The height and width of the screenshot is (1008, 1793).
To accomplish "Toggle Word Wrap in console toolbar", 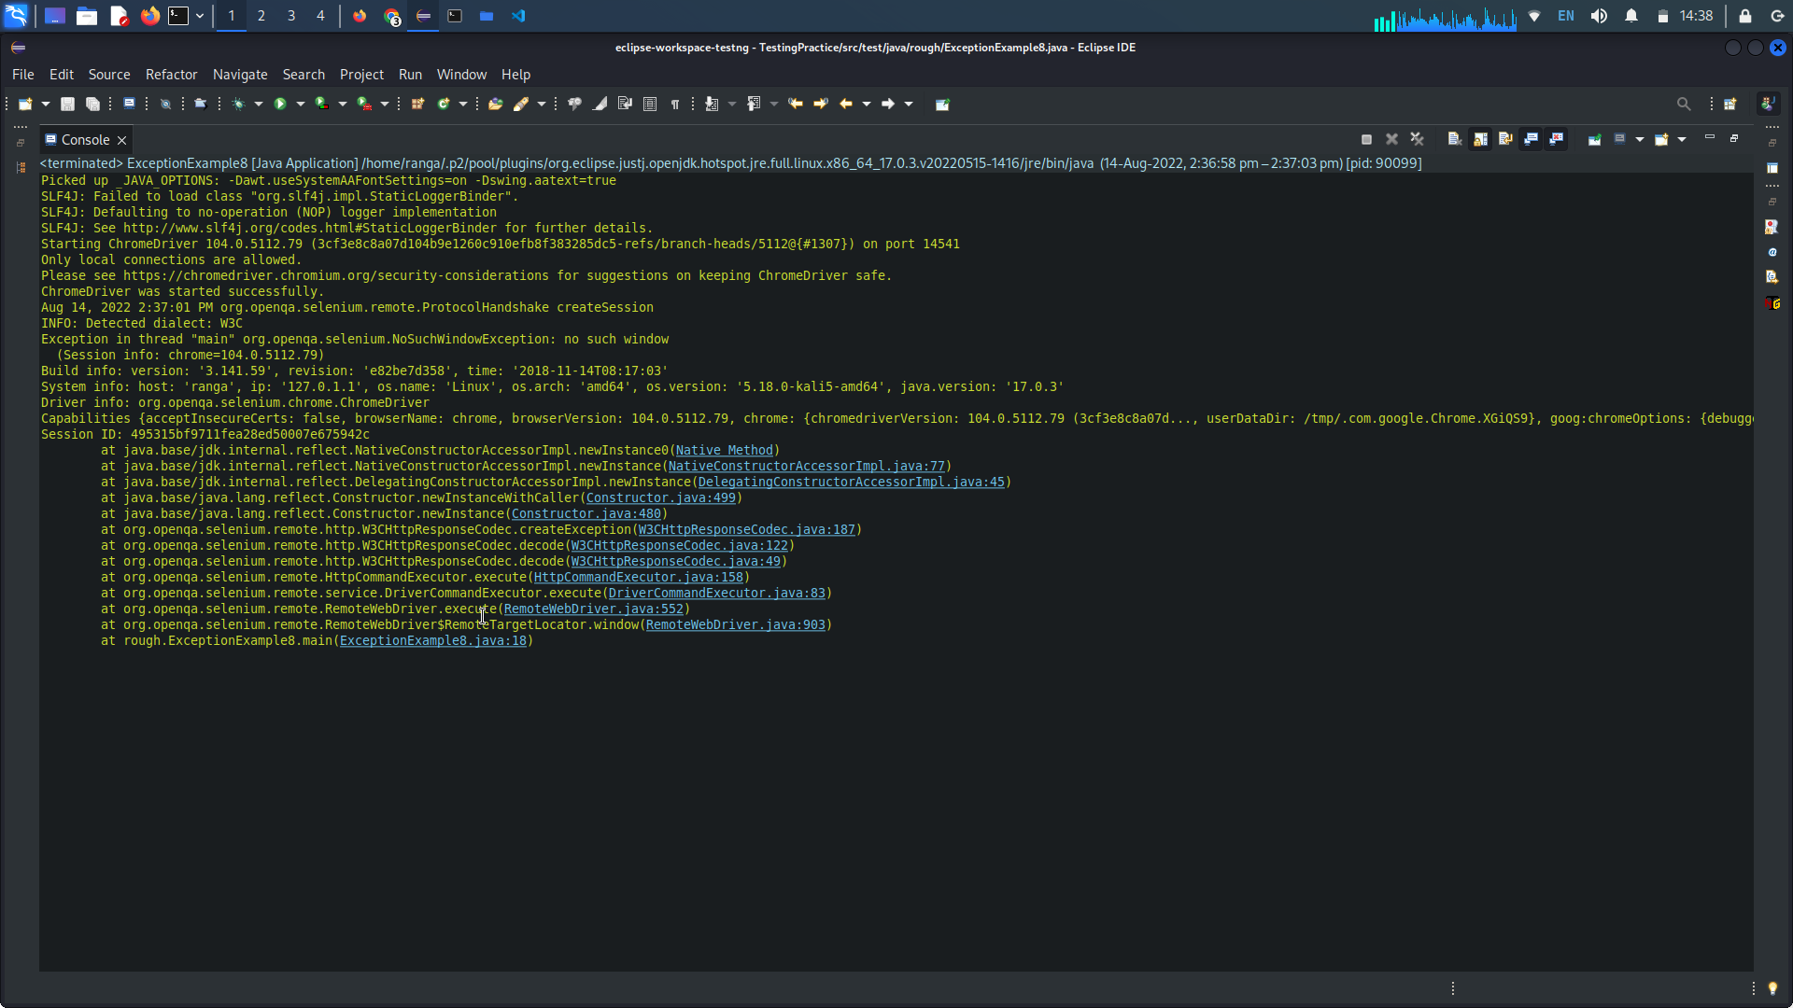I will 1505,139.
